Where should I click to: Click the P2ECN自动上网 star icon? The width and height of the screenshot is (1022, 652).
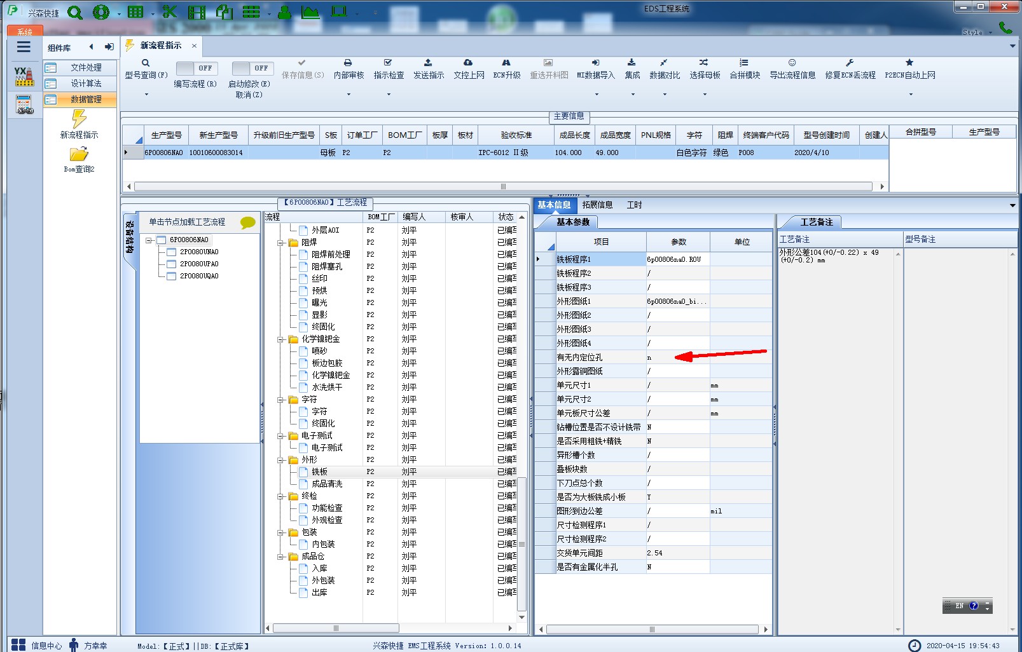(909, 63)
